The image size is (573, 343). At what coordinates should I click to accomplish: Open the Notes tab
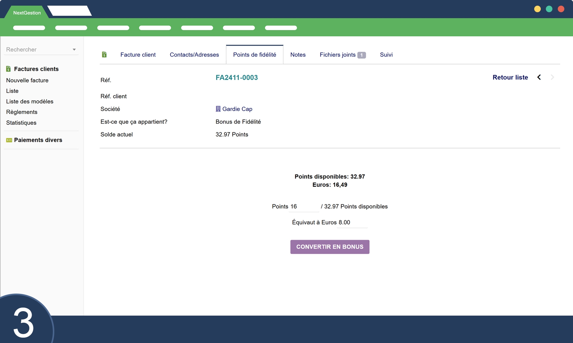point(298,55)
